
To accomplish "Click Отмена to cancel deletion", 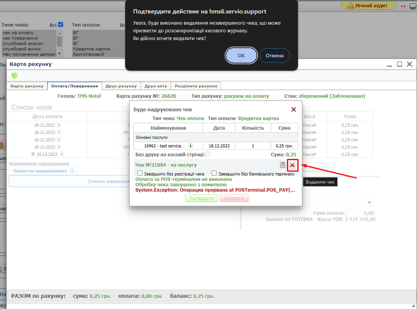I will coord(274,55).
